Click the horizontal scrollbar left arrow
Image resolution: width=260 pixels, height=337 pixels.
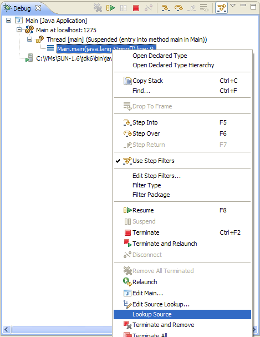point(7,329)
